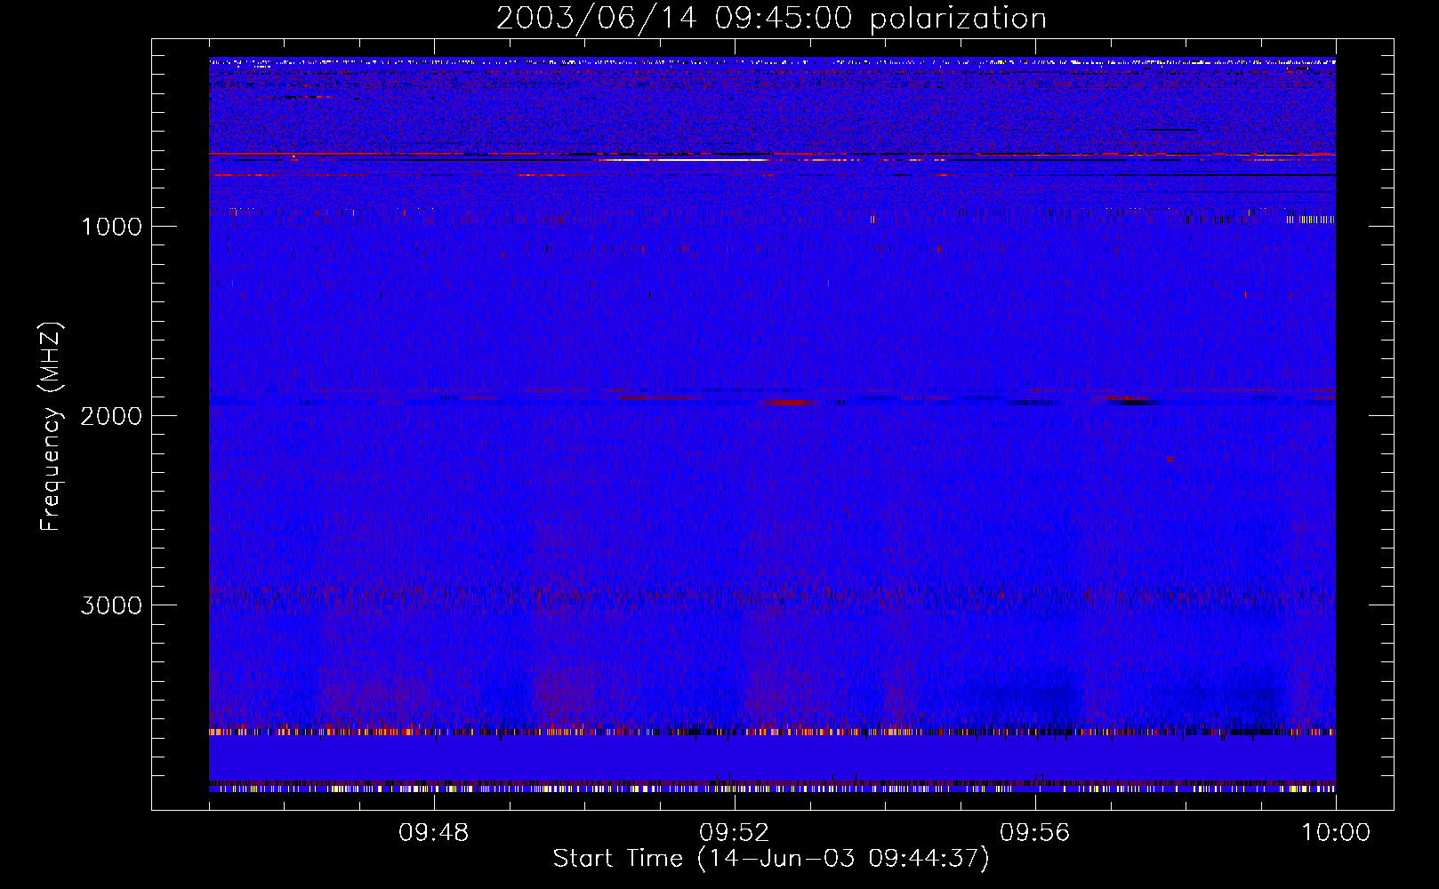Click the bright white burst near 600 MHz
Image resolution: width=1439 pixels, height=889 pixels.
point(683,160)
